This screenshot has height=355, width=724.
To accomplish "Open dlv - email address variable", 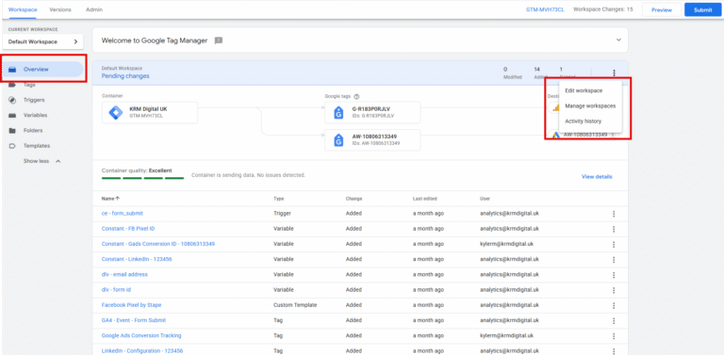I will point(124,274).
